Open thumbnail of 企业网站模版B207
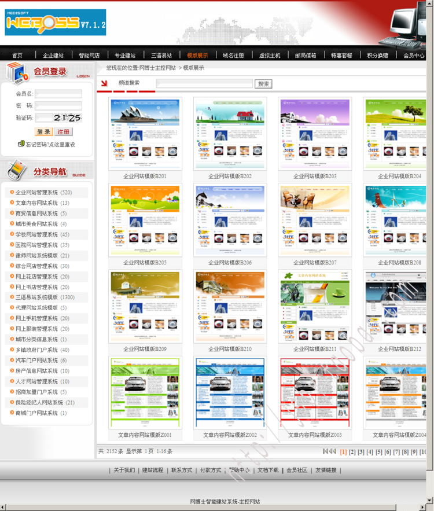This screenshot has height=511, width=434. point(315,220)
